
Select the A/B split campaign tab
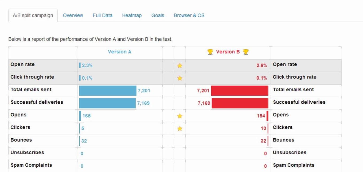(33, 15)
